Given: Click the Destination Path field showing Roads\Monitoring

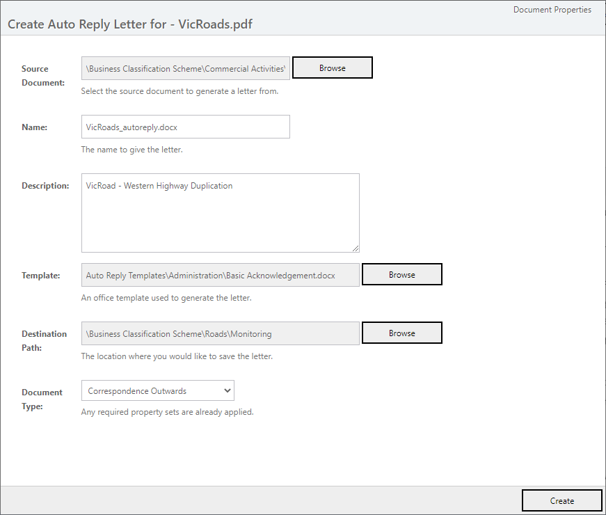Looking at the screenshot, I should pos(220,333).
